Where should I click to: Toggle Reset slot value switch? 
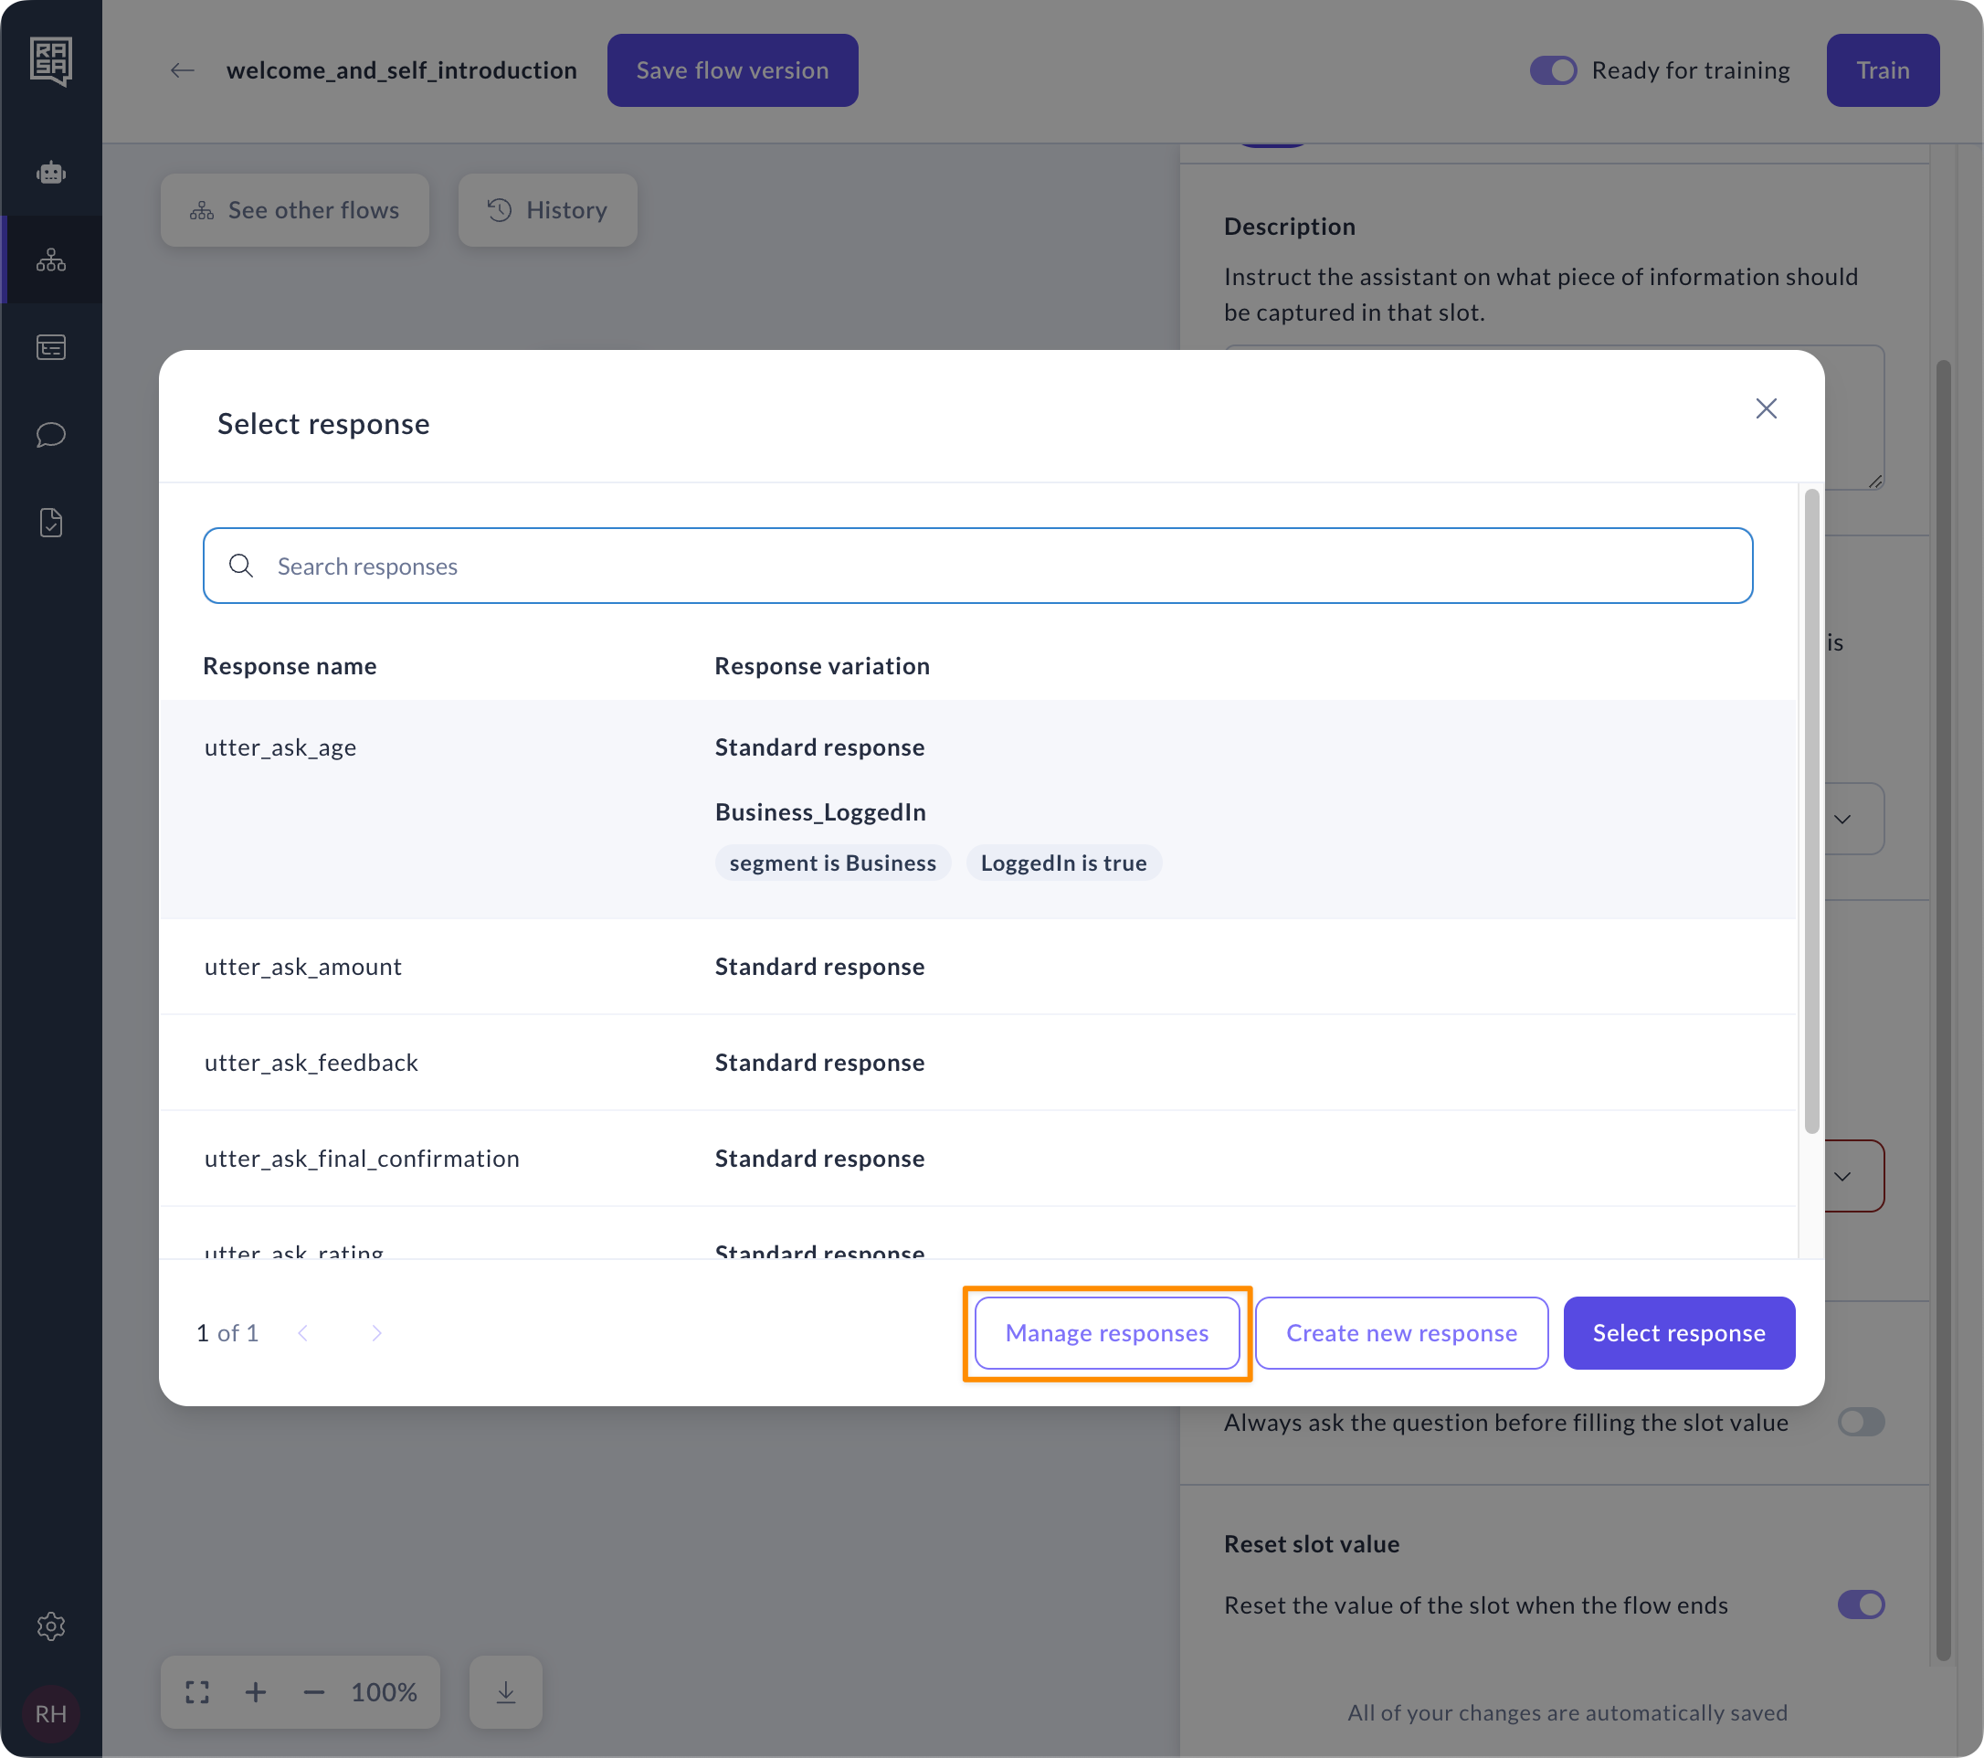tap(1861, 1604)
